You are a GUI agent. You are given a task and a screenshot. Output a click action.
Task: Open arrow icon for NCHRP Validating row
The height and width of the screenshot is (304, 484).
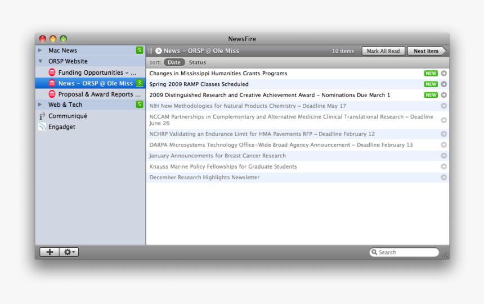443,134
